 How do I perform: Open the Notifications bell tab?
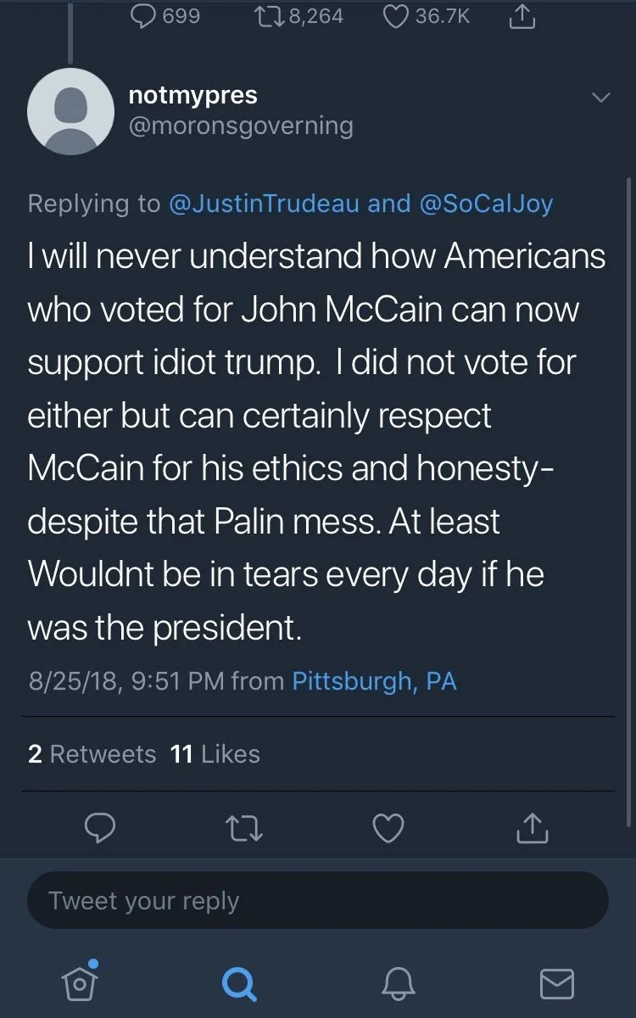click(399, 984)
